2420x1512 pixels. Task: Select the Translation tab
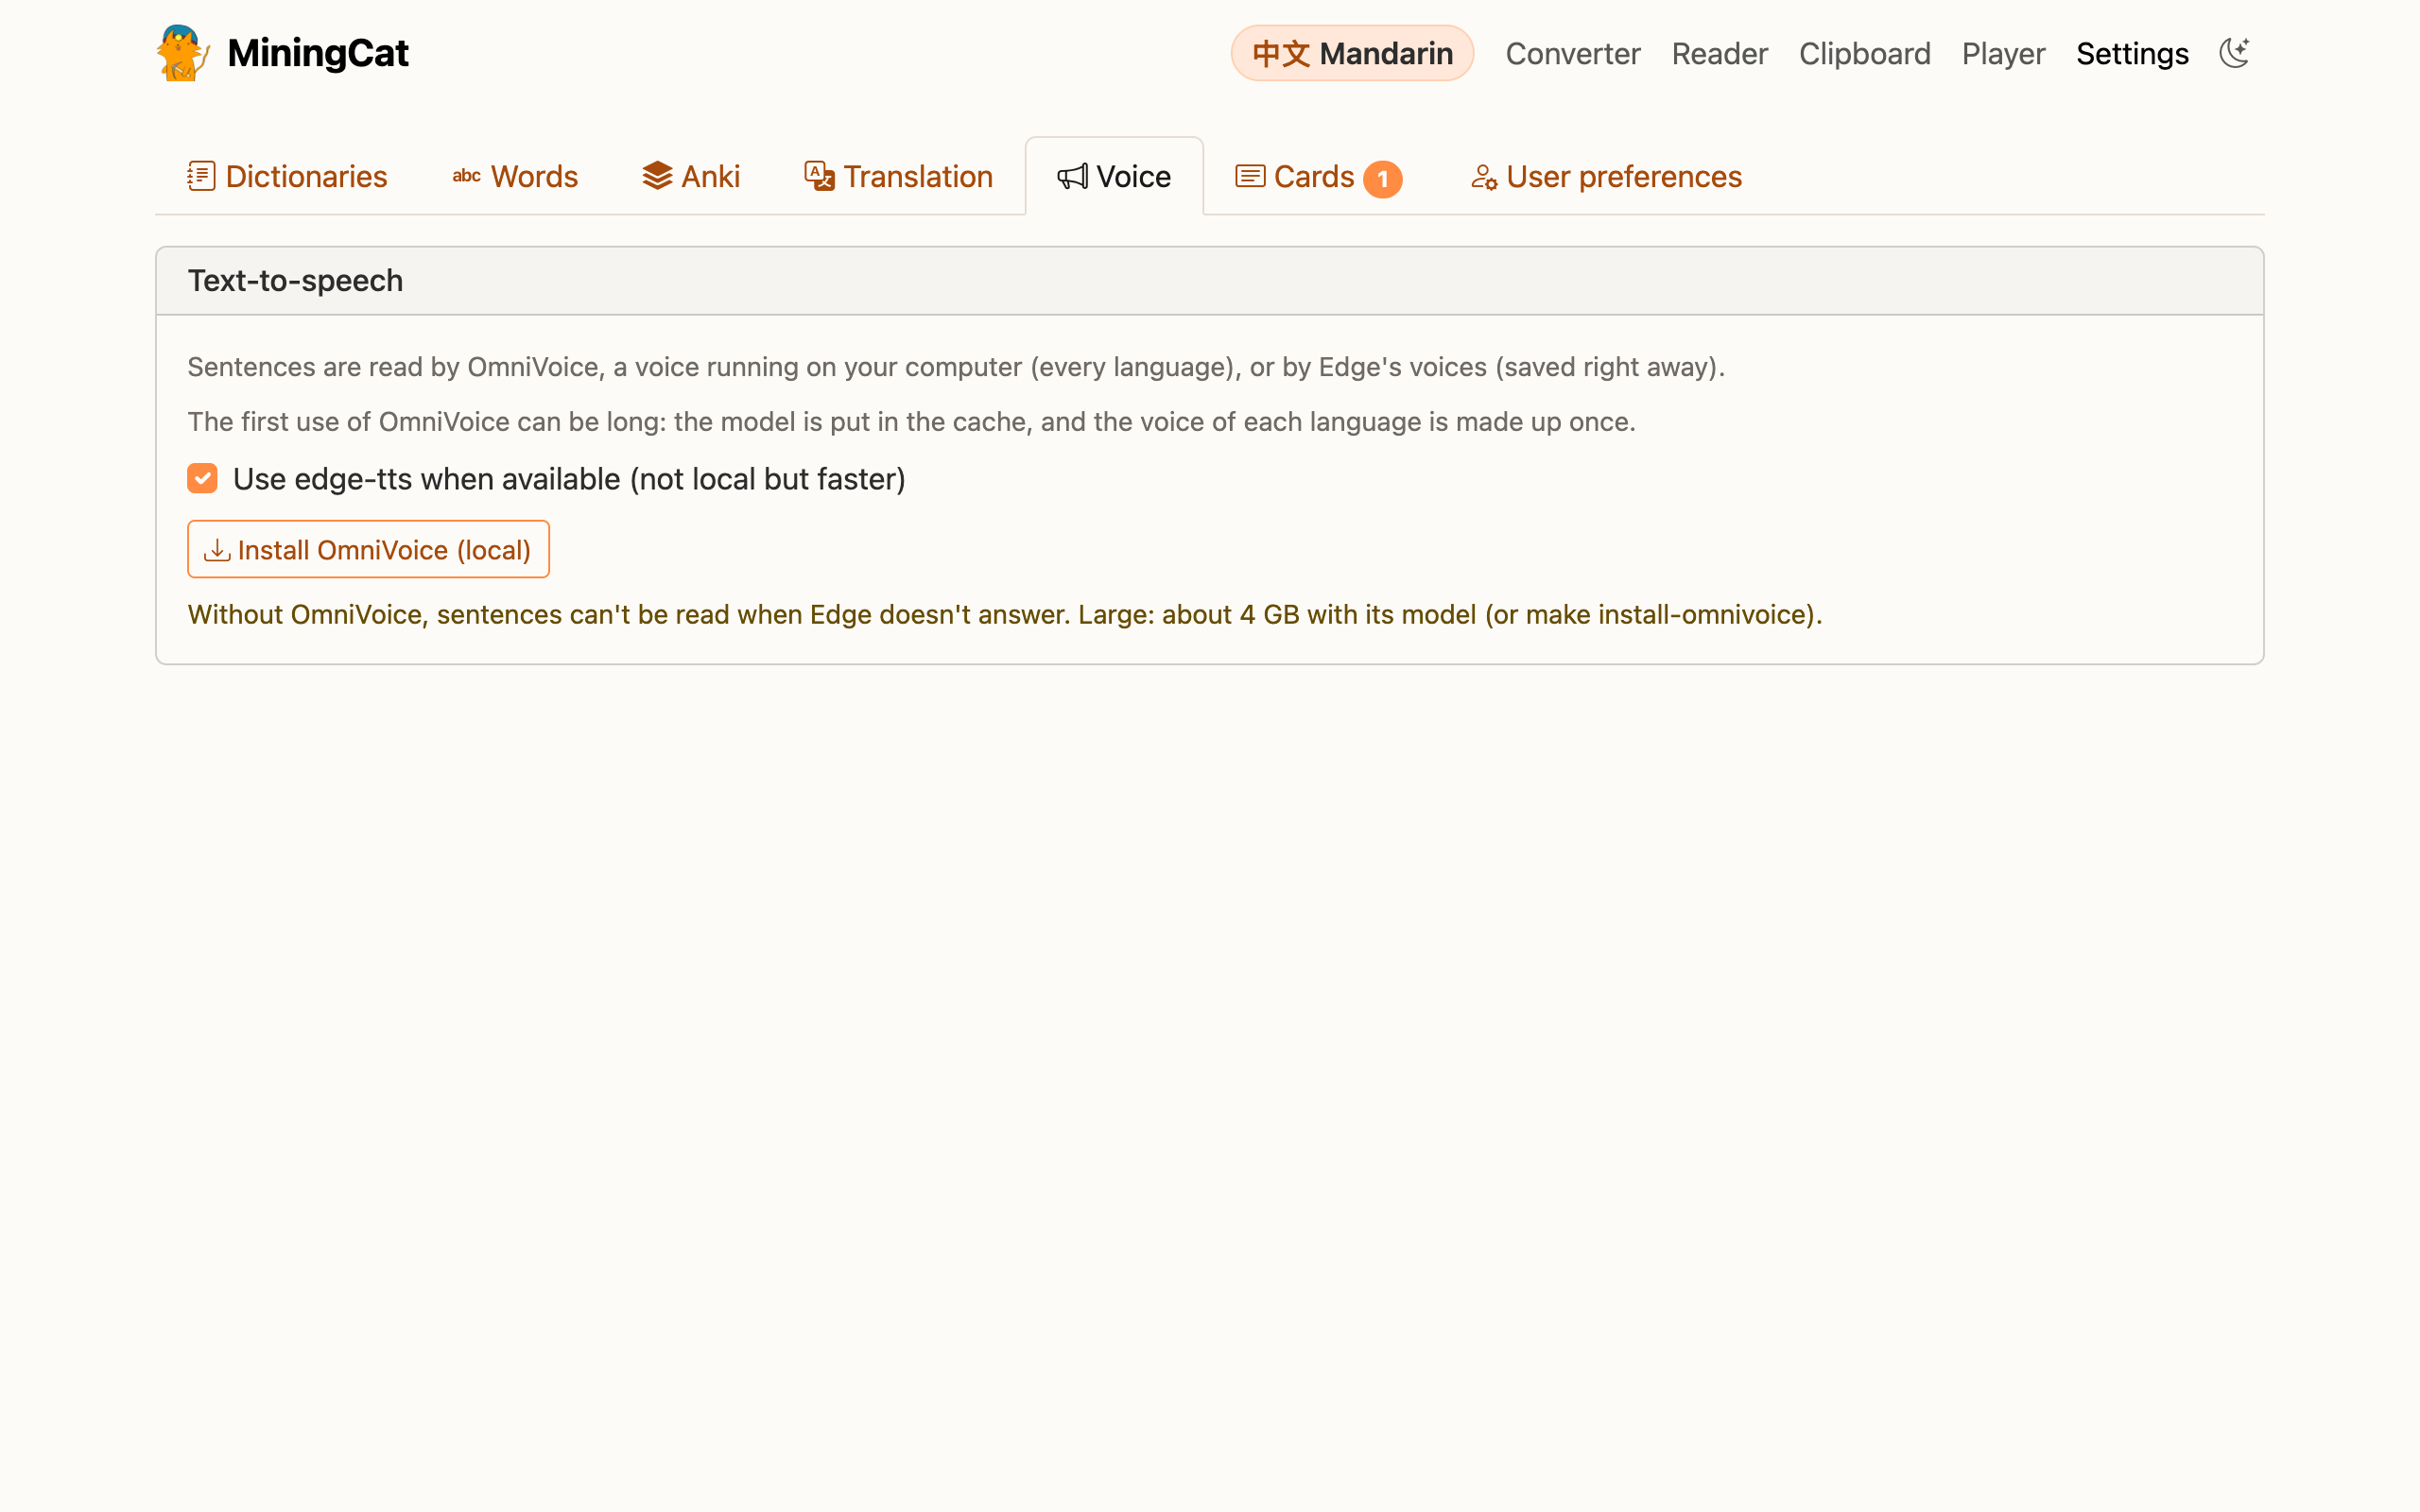898,176
